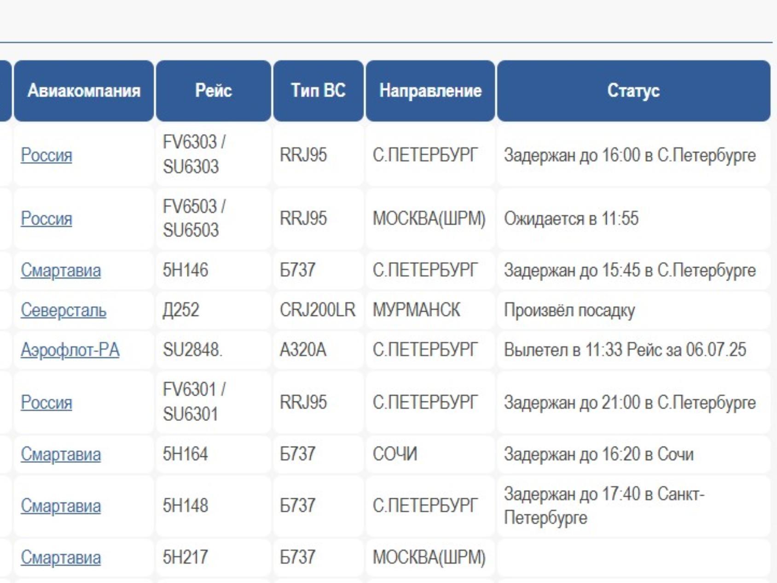Screen dimensions: 777x583
Task: Click RRJ95 in the FV6303 row
Action: (x=303, y=155)
